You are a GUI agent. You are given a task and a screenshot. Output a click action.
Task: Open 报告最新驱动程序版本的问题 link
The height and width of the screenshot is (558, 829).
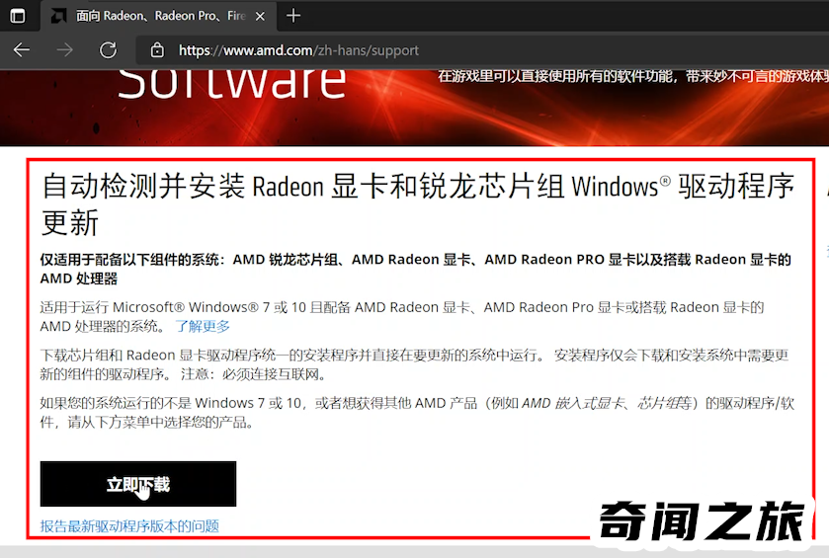(129, 526)
